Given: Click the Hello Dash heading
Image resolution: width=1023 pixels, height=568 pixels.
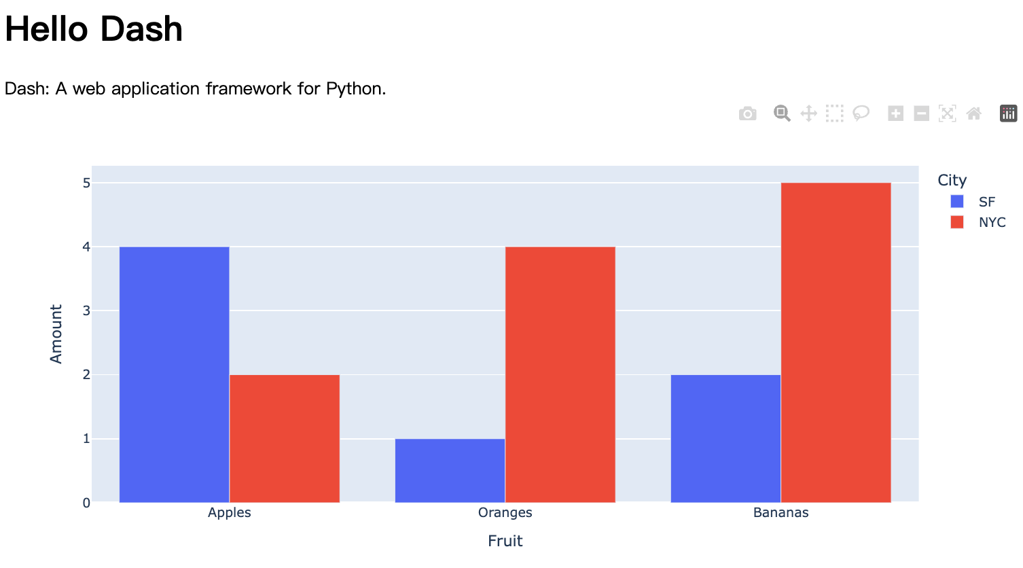Looking at the screenshot, I should (x=94, y=29).
